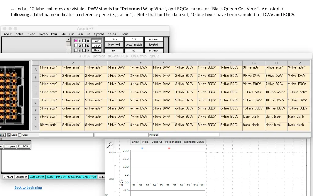Click the magnifying glass zoom icon
This screenshot has height=196, width=313.
click(110, 145)
